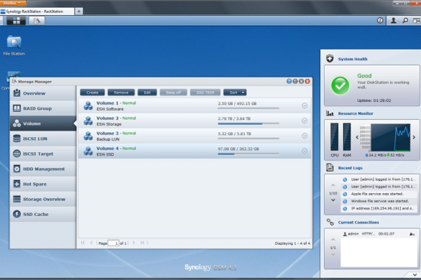Expand Volume 3 details chevron
The height and width of the screenshot is (280, 421).
point(304,136)
